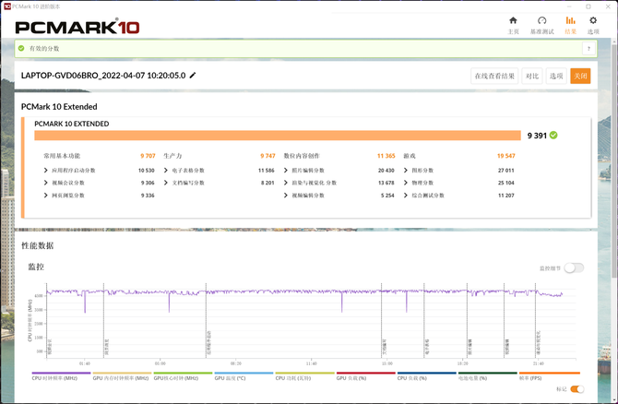Expand 图形分数 row
Screen dimensions: 618x404
406,171
